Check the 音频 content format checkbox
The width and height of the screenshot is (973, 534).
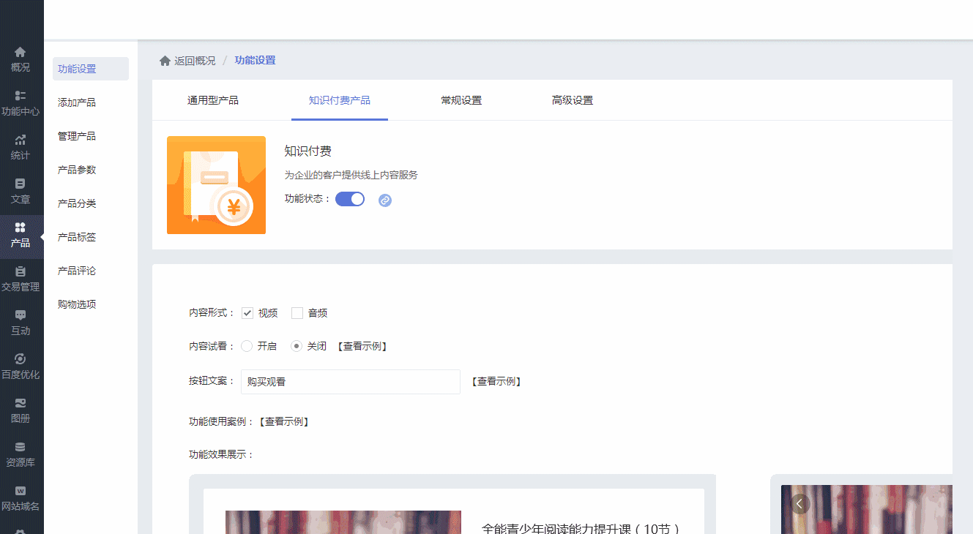297,313
